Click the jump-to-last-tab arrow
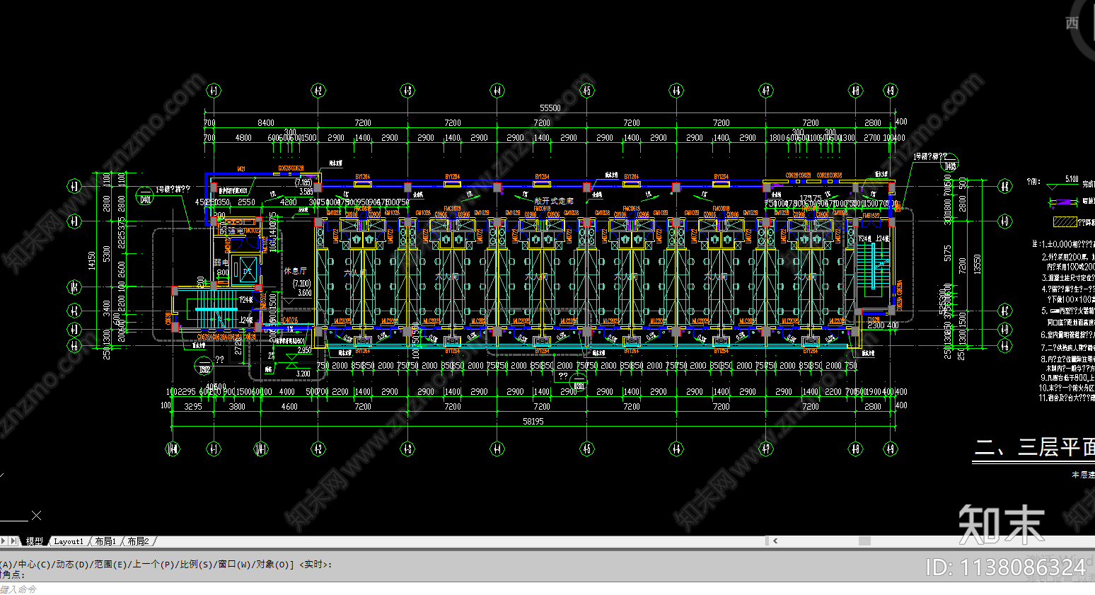 pos(14,541)
